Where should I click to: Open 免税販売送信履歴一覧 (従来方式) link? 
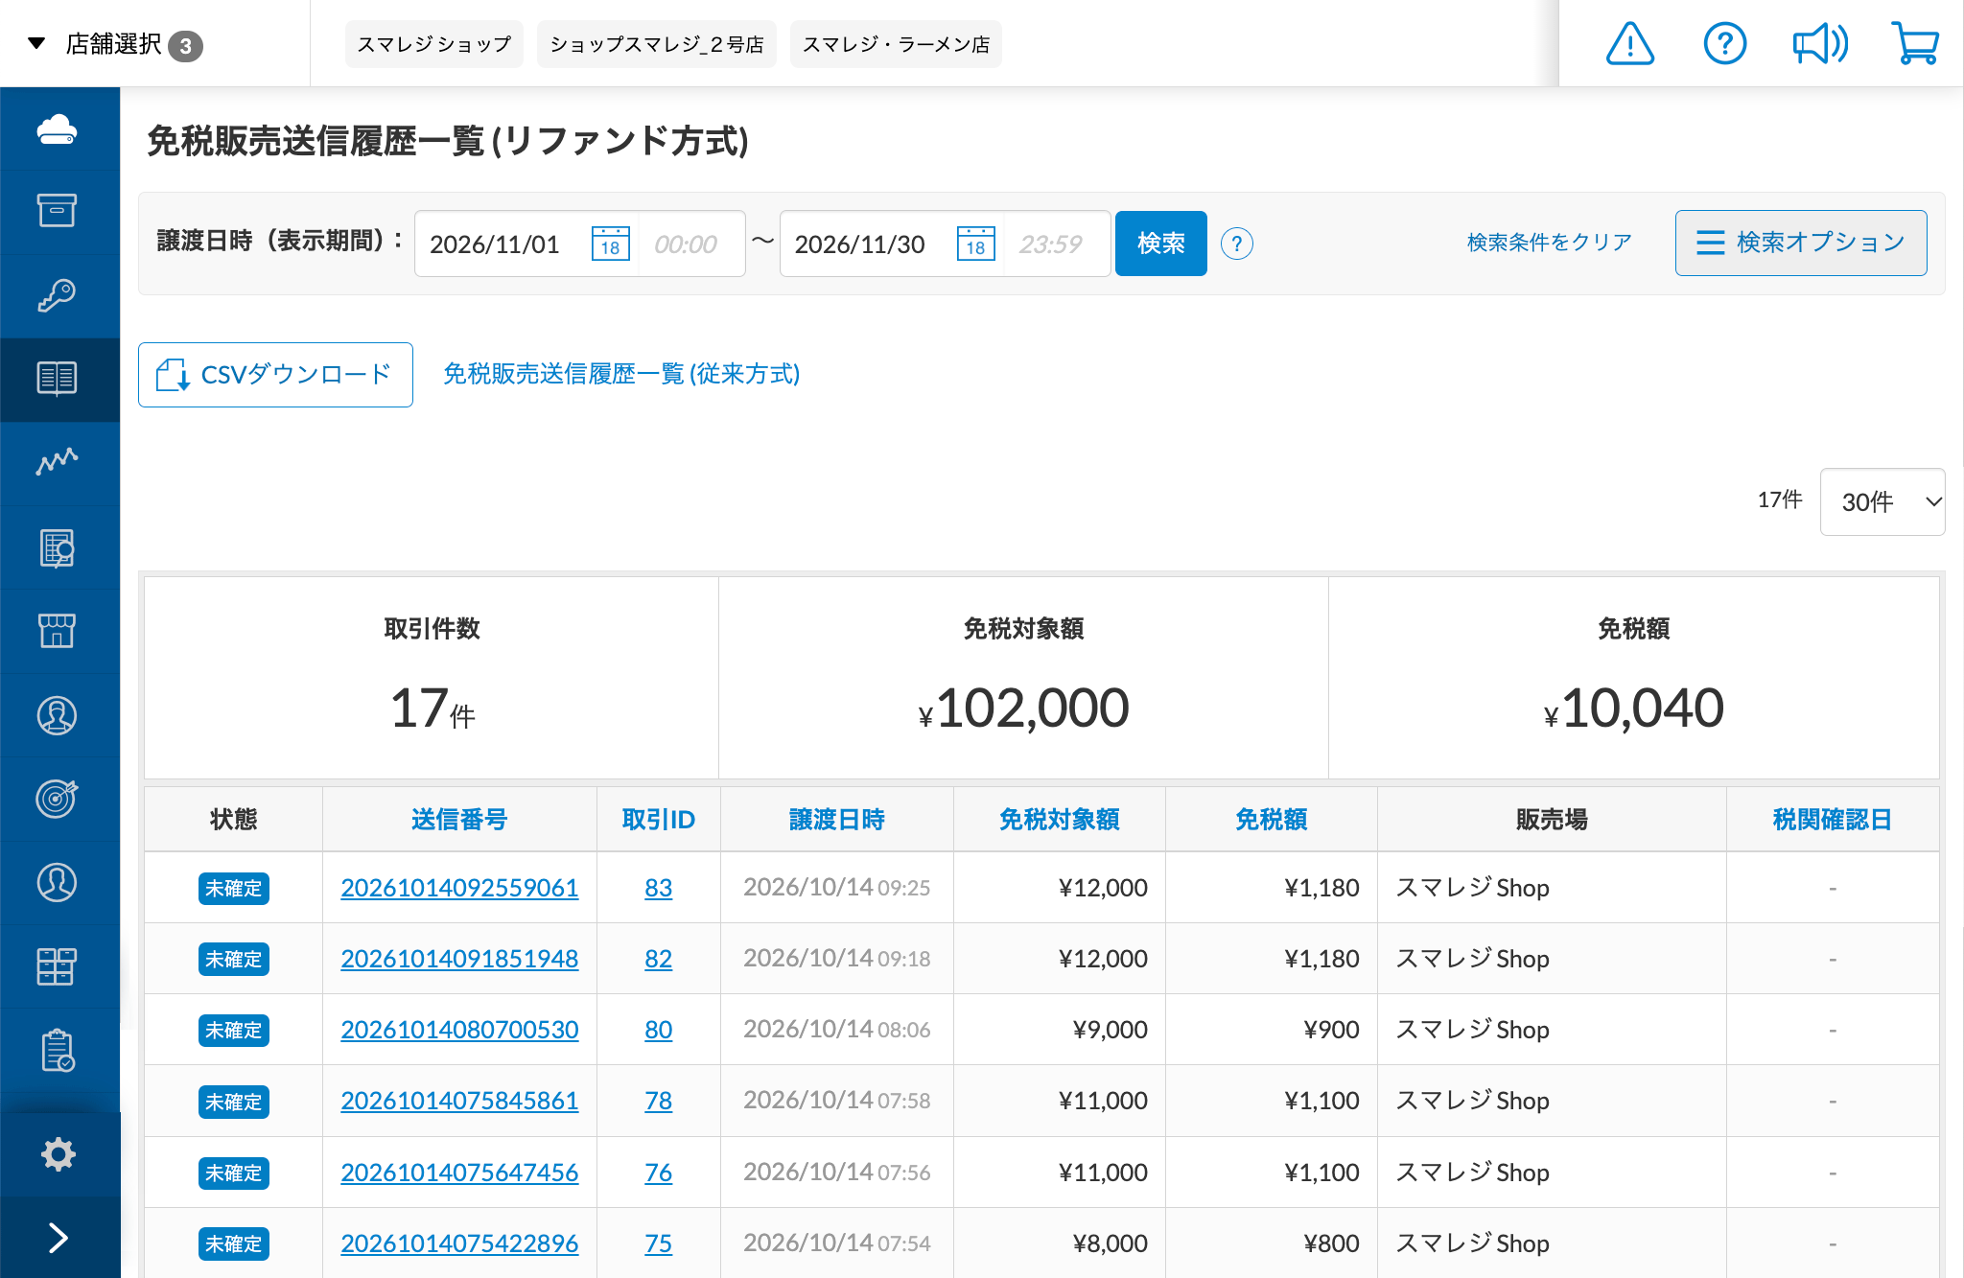pos(621,374)
